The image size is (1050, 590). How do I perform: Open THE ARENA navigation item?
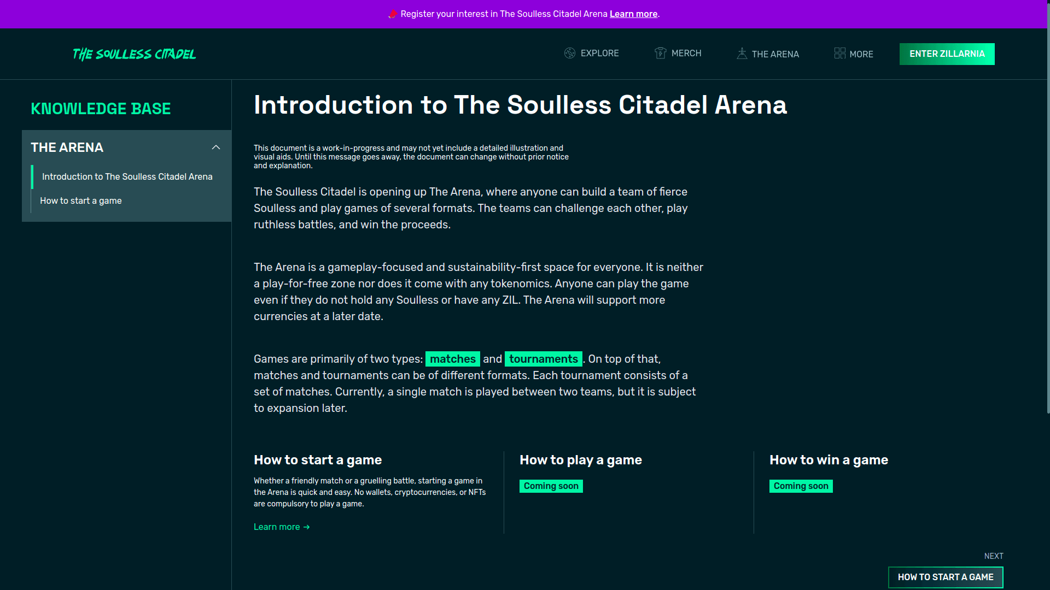coord(775,54)
